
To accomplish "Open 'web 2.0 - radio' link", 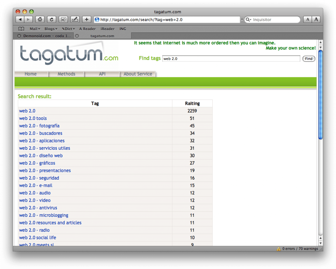I will click(34, 230).
